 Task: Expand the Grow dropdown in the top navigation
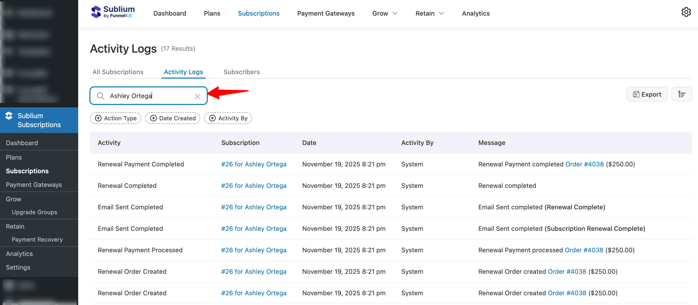pyautogui.click(x=385, y=13)
